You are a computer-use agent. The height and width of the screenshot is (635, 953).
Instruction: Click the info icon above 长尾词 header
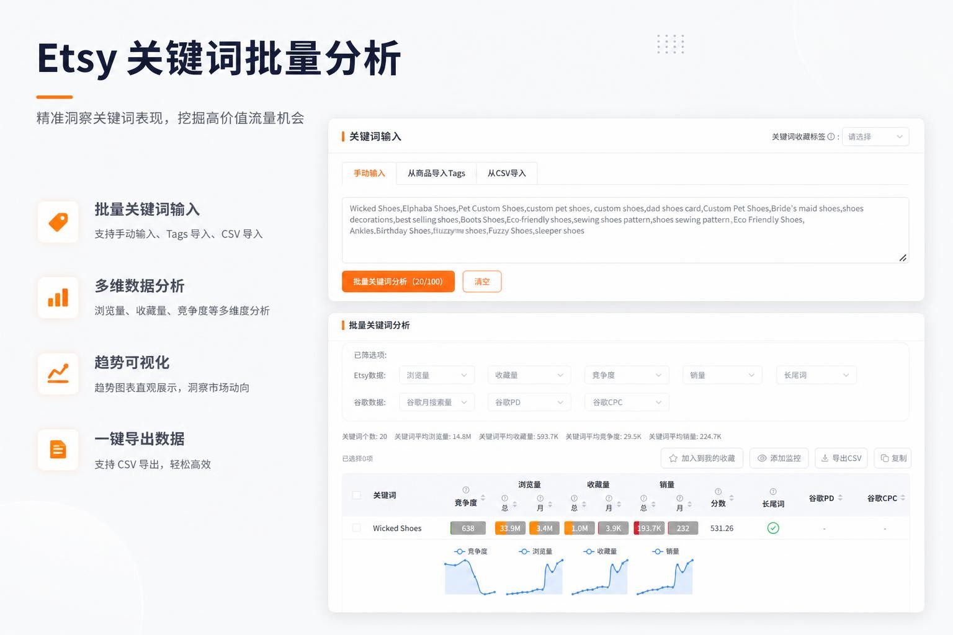(773, 491)
